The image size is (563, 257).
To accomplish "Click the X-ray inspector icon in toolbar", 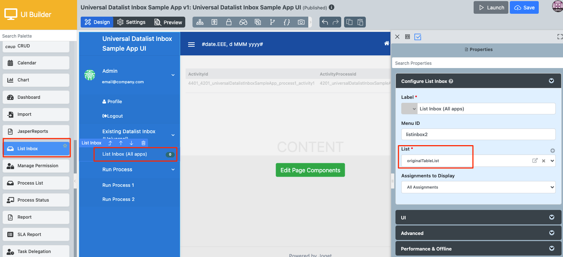I will pos(214,22).
